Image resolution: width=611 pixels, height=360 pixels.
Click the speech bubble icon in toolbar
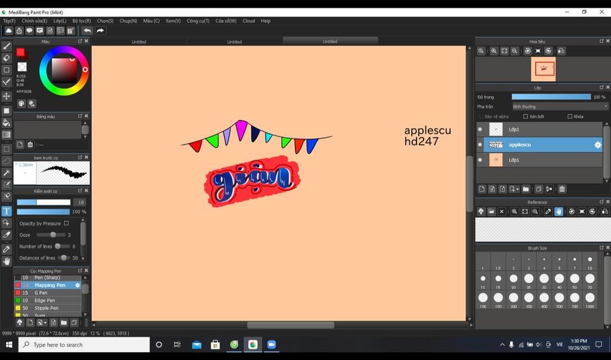[29, 31]
